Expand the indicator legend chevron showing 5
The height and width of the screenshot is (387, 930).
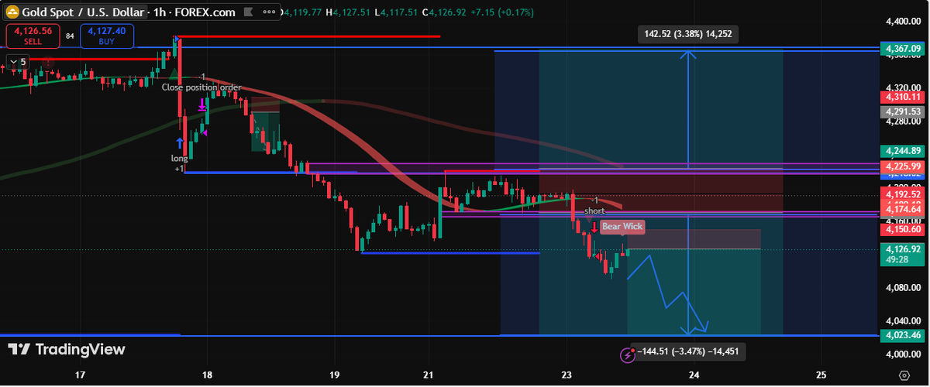[x=18, y=61]
